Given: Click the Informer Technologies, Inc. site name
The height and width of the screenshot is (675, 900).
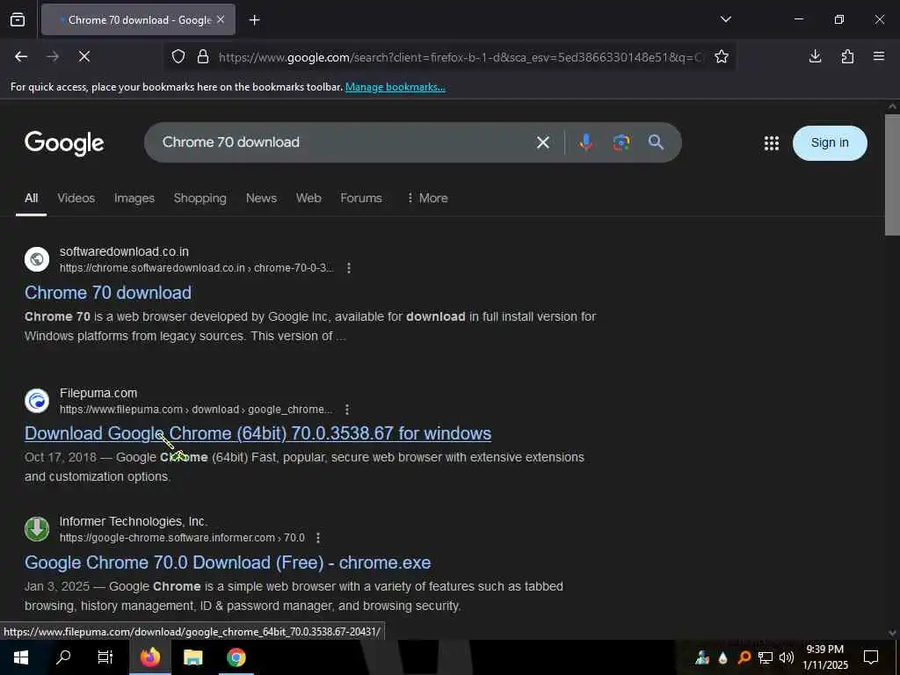Looking at the screenshot, I should point(134,521).
